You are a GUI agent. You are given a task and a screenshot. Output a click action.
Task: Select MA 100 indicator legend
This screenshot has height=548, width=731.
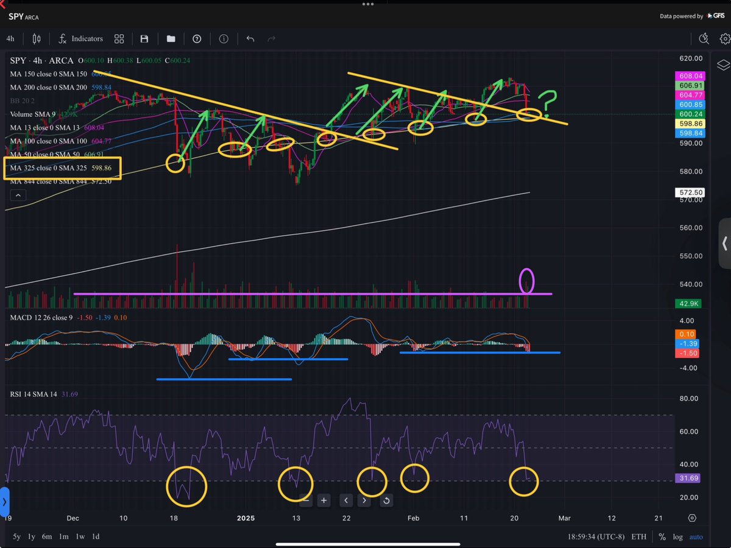60,141
